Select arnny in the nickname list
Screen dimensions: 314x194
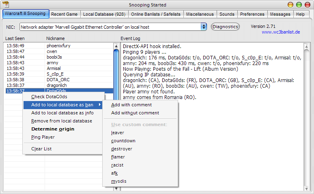(52, 63)
